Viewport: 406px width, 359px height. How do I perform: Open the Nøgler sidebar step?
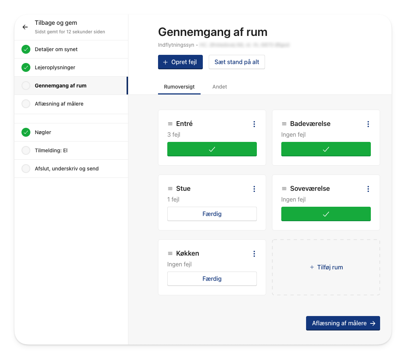point(71,132)
